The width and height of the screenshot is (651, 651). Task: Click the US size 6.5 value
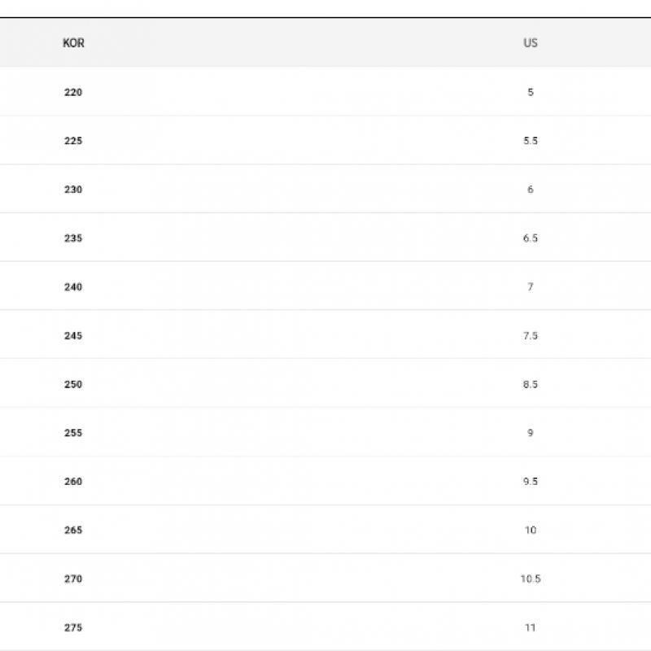[x=531, y=238]
